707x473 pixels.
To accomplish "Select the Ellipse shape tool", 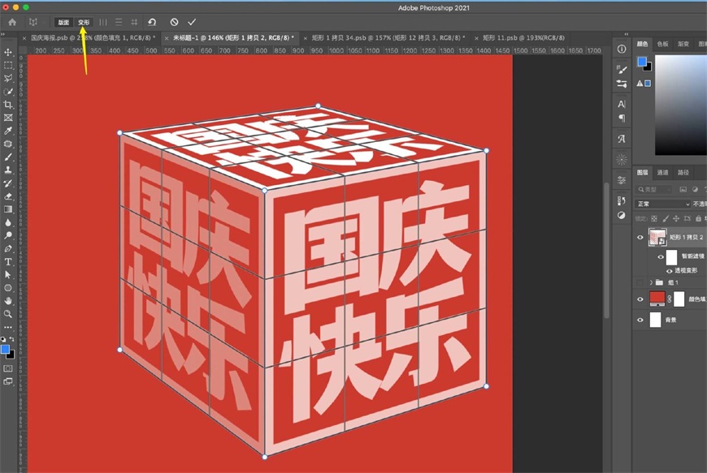I will click(x=8, y=288).
